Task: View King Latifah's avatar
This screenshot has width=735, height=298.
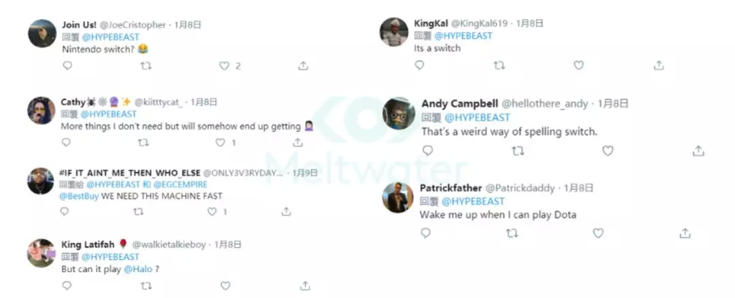Action: 41,252
